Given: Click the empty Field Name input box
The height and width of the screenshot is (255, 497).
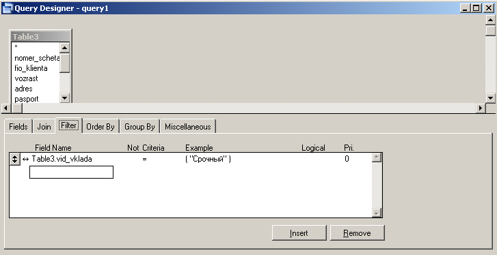Looking at the screenshot, I should [x=71, y=172].
